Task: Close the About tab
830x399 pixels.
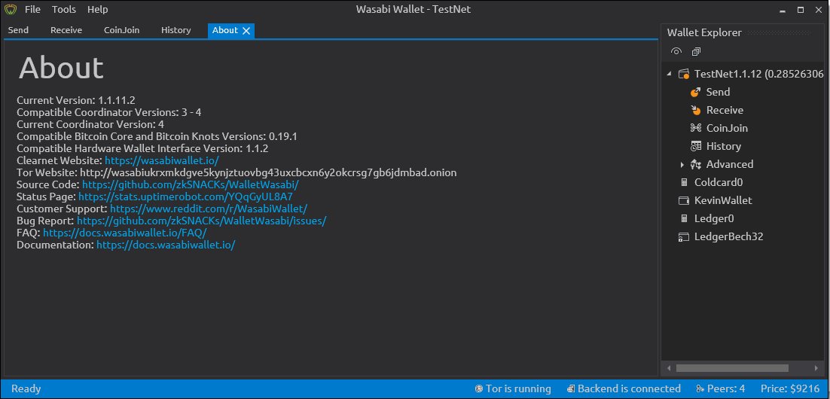Action: click(246, 31)
